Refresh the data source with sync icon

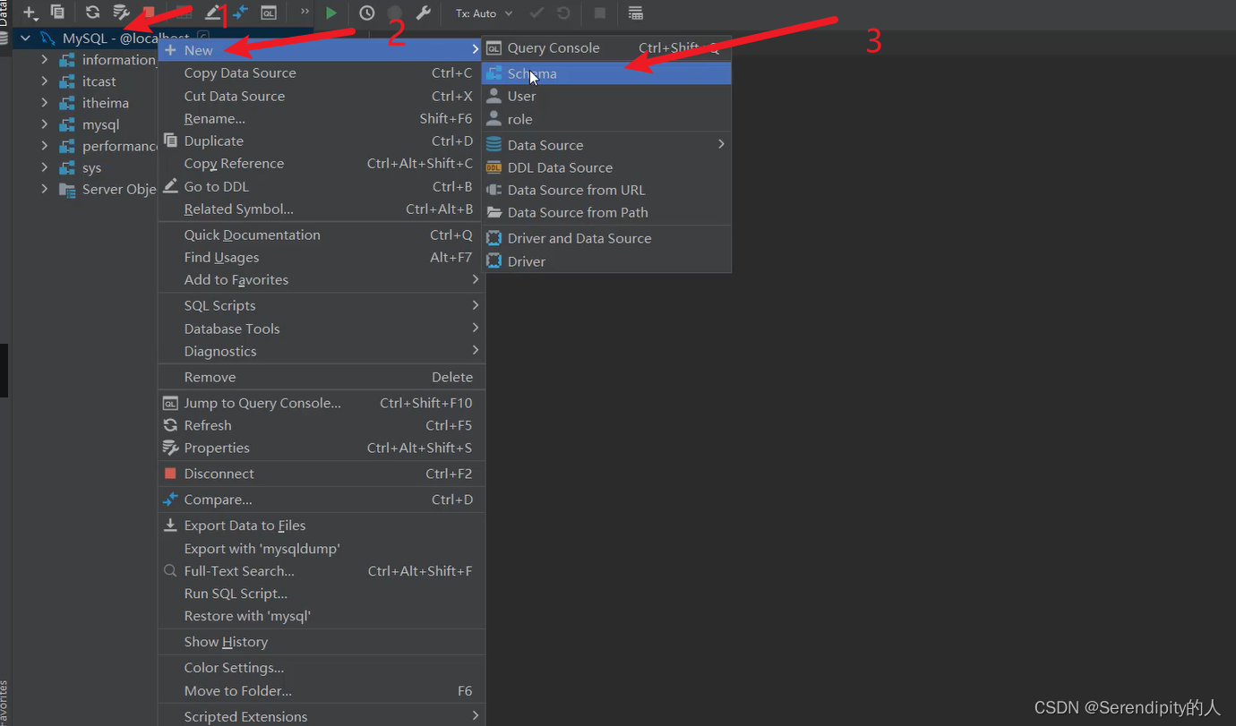click(x=92, y=13)
